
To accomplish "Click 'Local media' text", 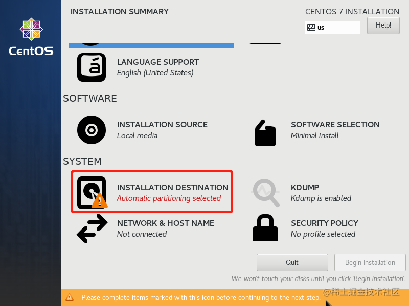I will pyautogui.click(x=137, y=136).
